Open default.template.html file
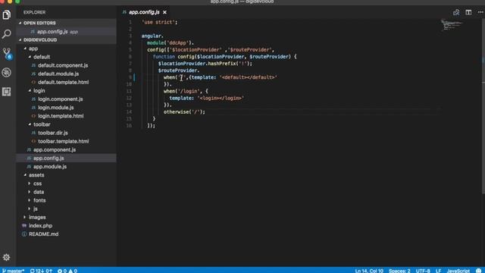485x273 pixels. click(x=63, y=82)
